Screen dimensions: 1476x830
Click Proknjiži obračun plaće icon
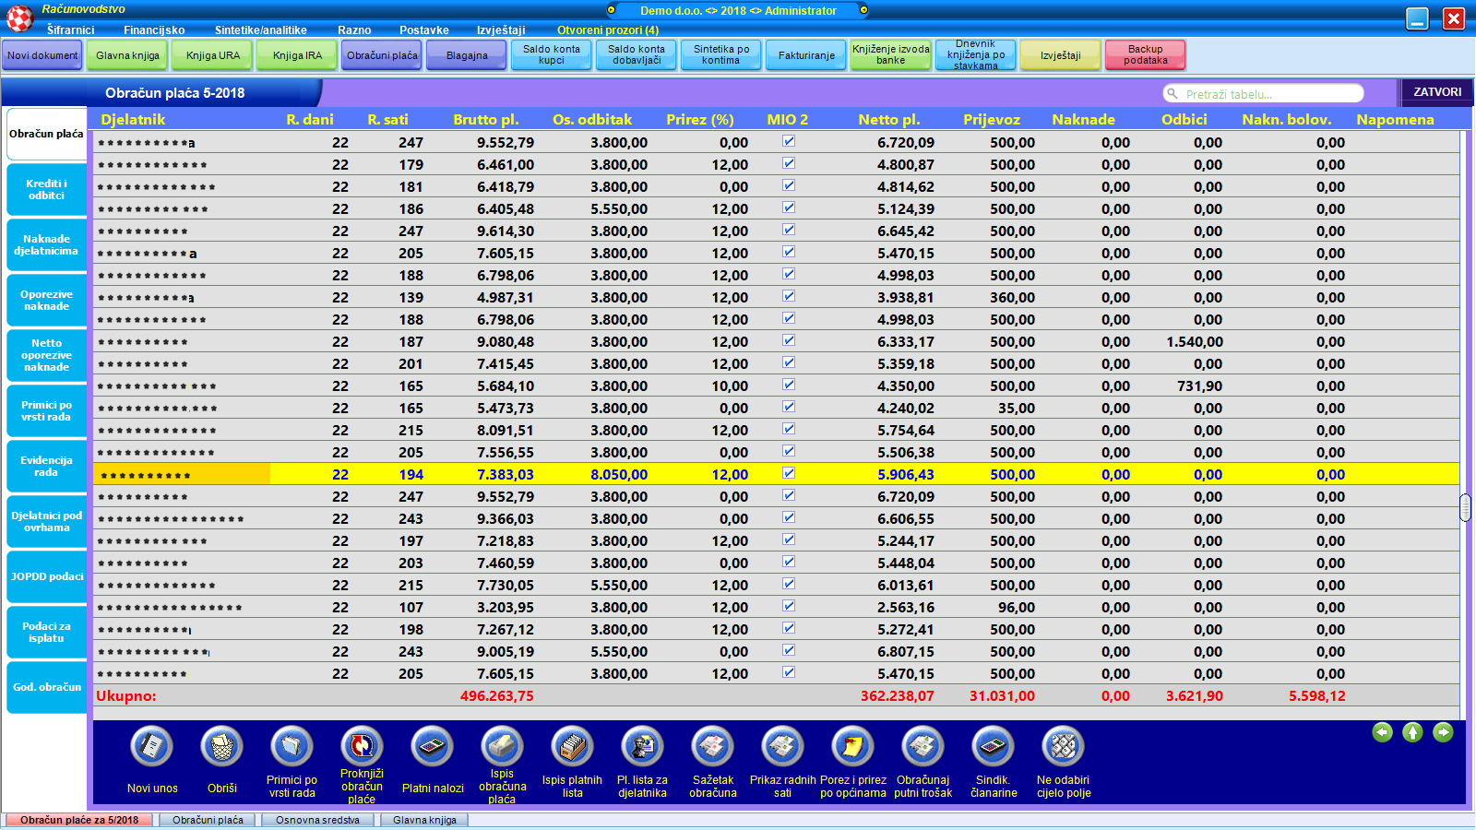pyautogui.click(x=362, y=747)
